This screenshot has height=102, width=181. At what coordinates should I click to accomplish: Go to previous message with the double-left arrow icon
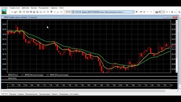pos(144,12)
